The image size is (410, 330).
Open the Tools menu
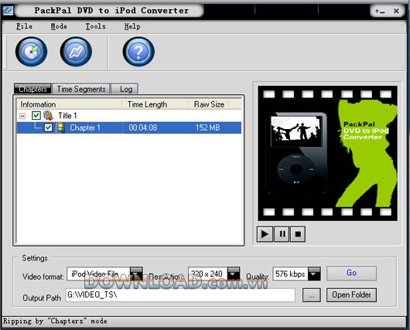96,26
